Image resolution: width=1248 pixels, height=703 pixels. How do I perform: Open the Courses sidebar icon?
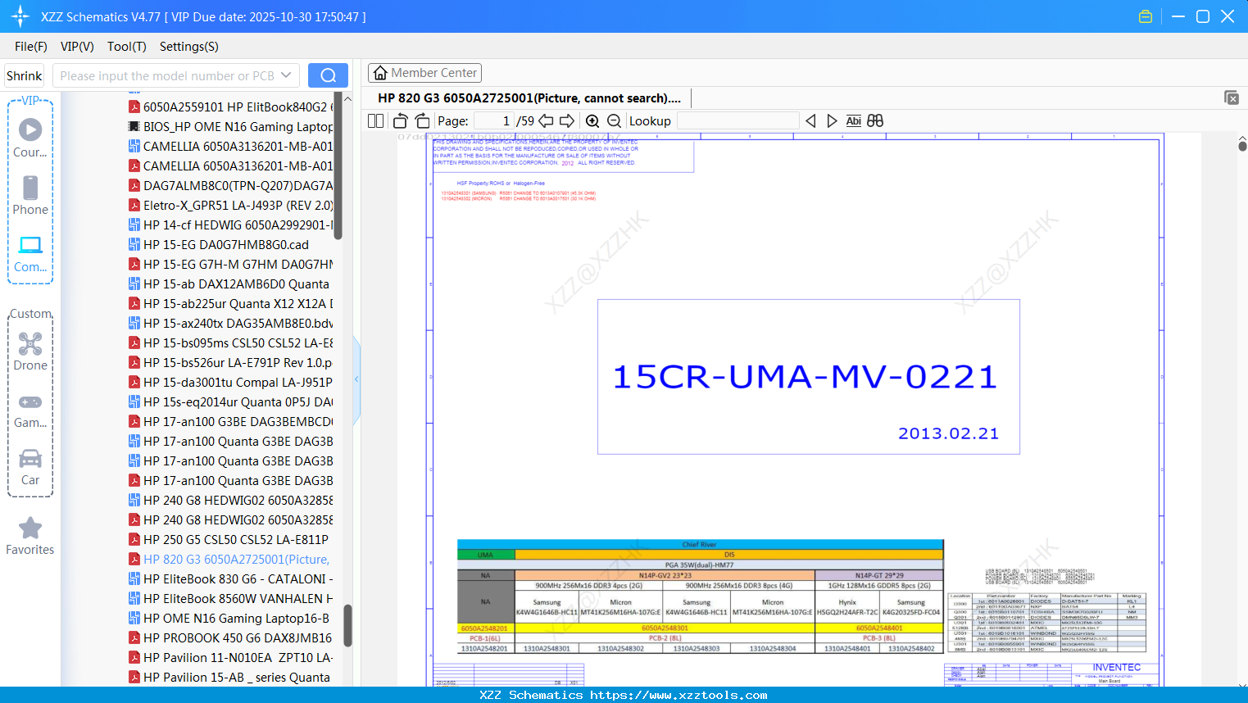[30, 137]
